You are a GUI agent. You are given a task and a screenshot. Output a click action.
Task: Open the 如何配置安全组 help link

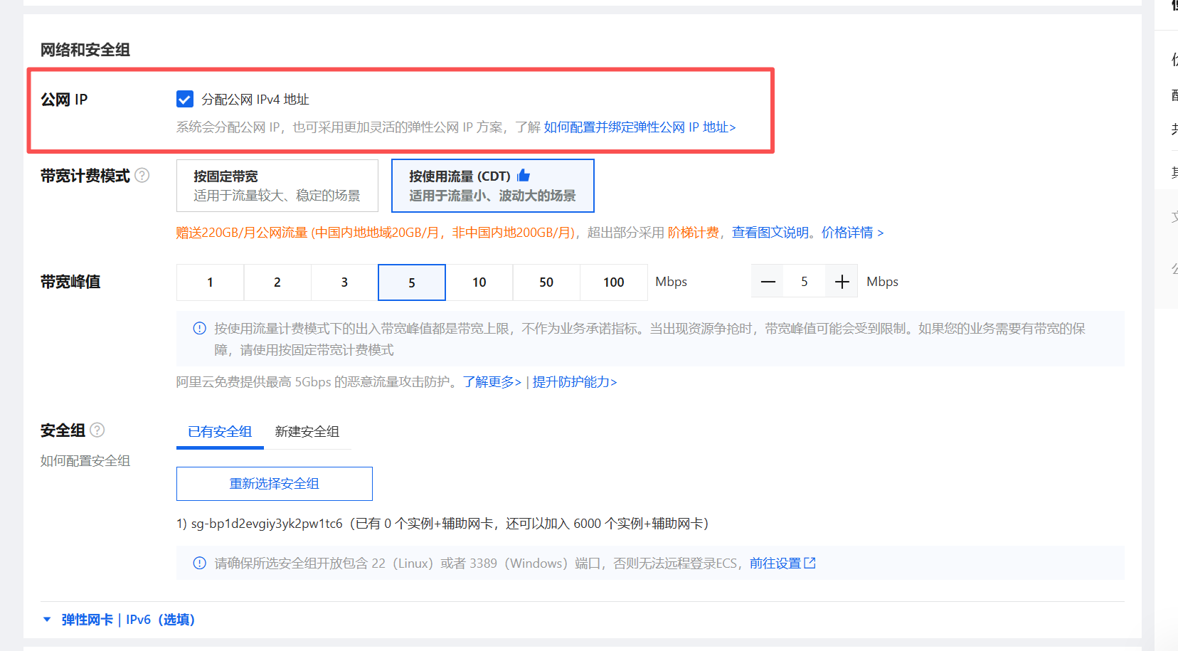tap(85, 461)
